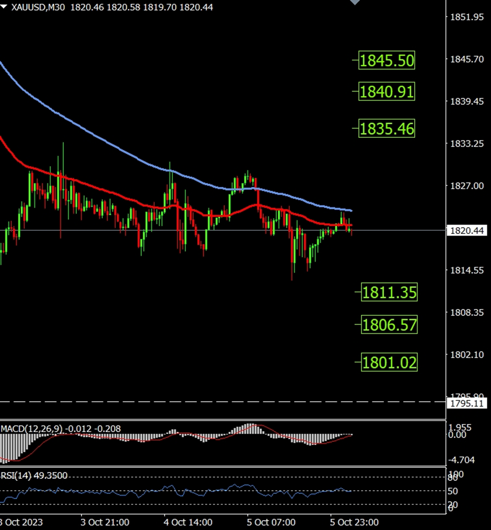The height and width of the screenshot is (530, 491).
Task: Select the 1806.57 price level label
Action: [x=389, y=325]
